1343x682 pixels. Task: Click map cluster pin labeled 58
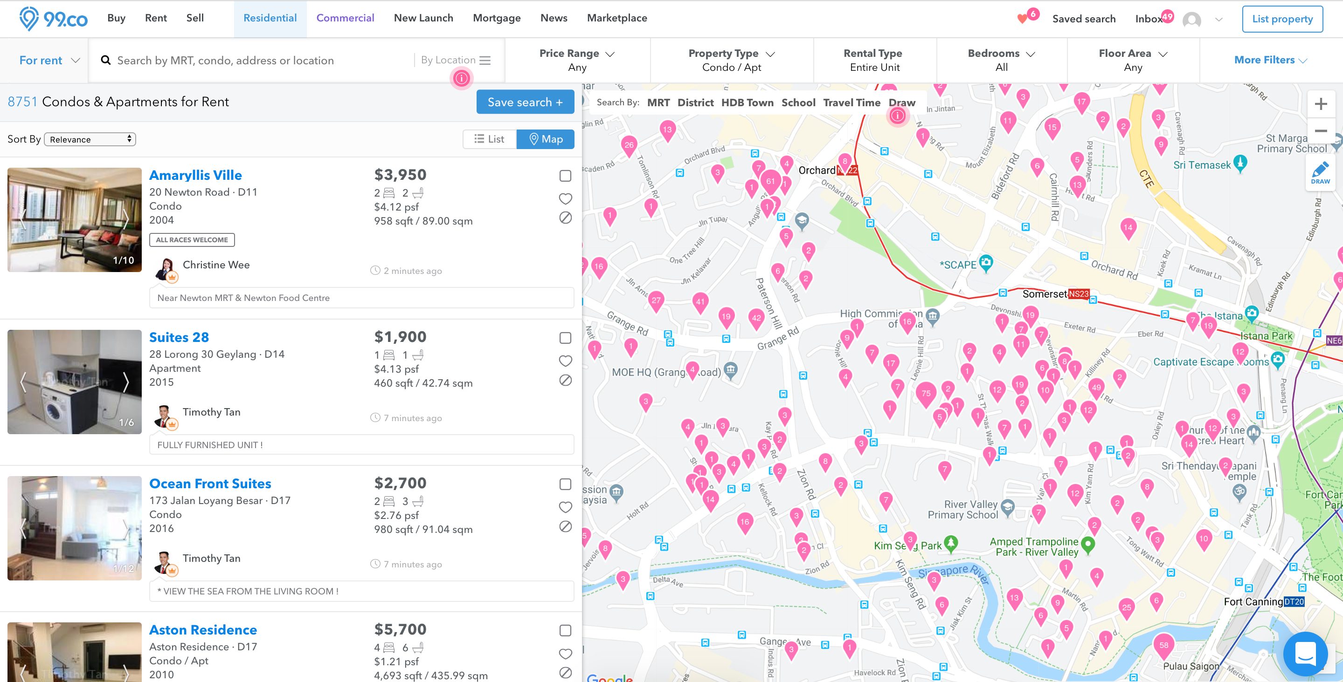point(1163,647)
